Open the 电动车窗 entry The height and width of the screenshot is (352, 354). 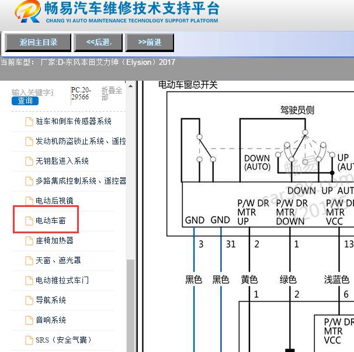[x=51, y=221]
